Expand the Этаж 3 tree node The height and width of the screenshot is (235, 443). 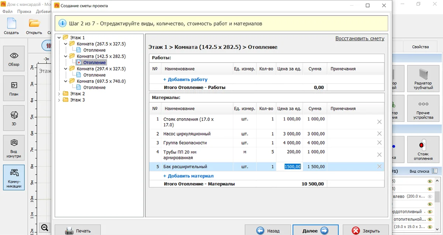click(x=59, y=100)
